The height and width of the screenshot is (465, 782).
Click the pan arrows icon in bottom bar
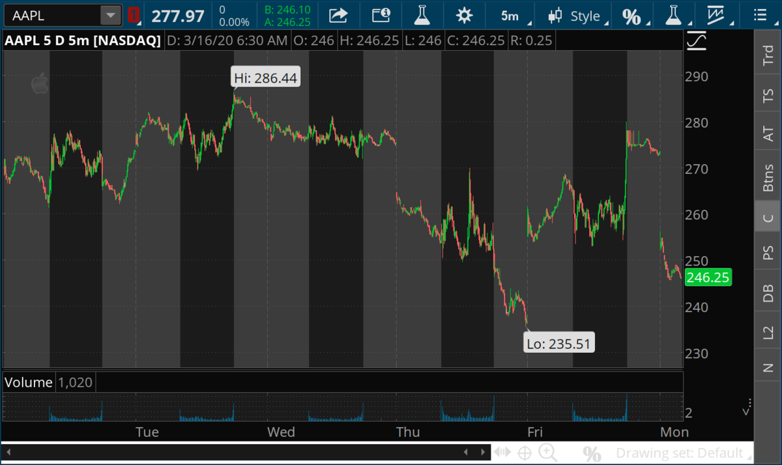click(502, 453)
